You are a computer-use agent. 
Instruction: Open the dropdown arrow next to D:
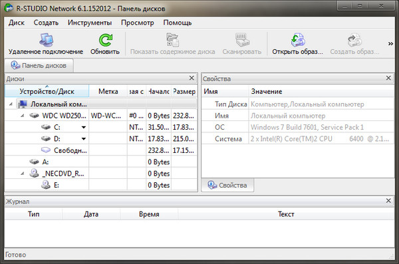[84, 139]
